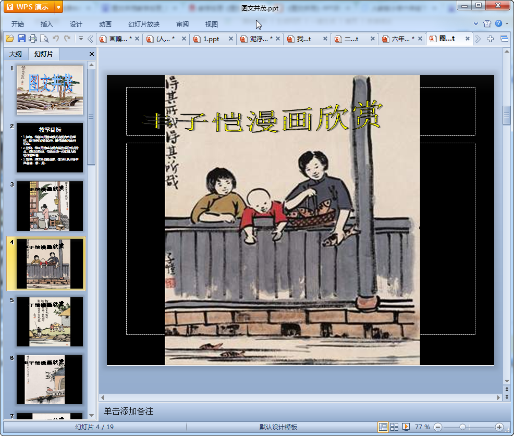Open print preview icon
The width and height of the screenshot is (514, 436).
tap(44, 39)
